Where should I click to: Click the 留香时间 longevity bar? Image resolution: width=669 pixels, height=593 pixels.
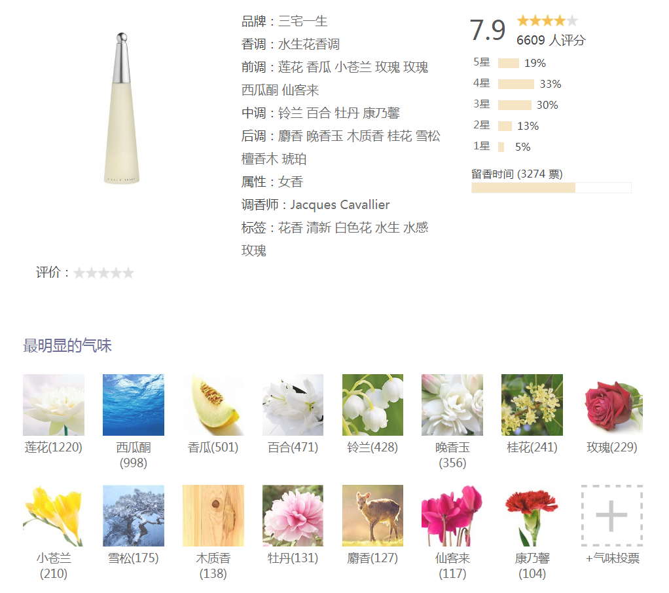(551, 187)
